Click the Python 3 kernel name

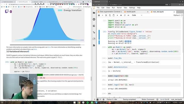point(177,15)
